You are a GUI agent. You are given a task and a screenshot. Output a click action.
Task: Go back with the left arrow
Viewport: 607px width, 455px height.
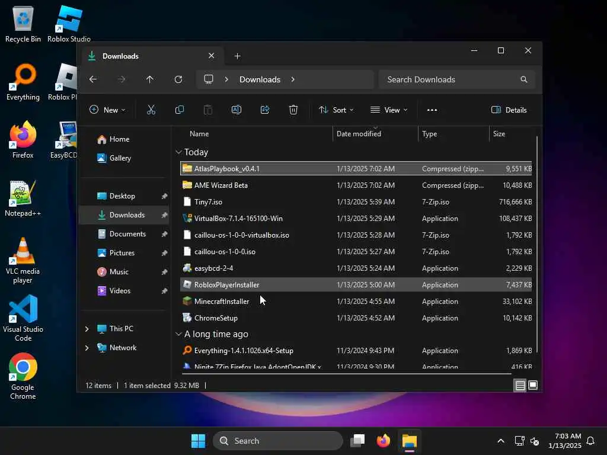[x=93, y=79]
